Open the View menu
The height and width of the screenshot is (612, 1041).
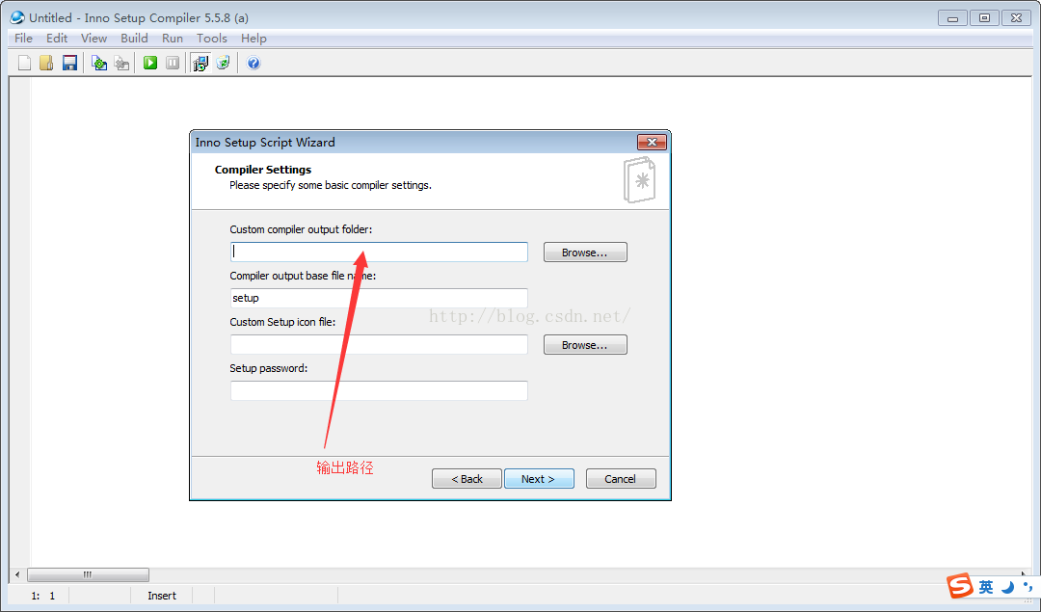(93, 39)
